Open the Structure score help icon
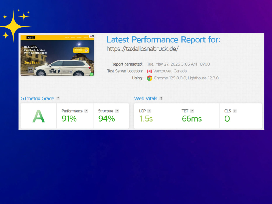272x204 pixels. coord(117,111)
